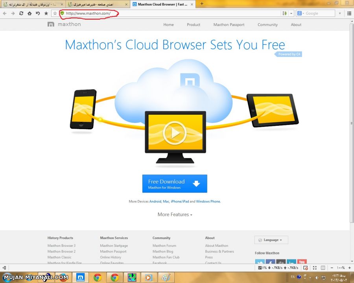Close the Maxthon Cloud Browser tab

pyautogui.click(x=192, y=4)
